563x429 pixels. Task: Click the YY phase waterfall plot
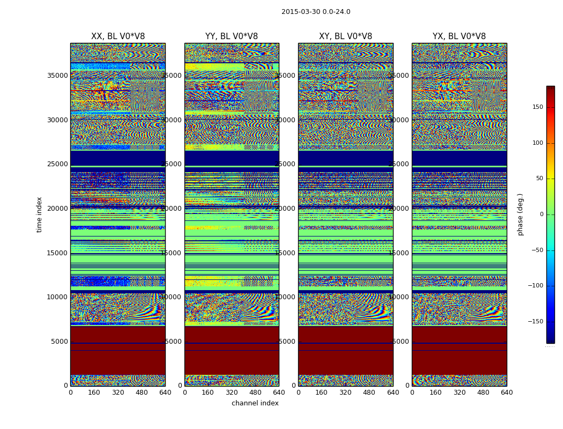[232, 214]
